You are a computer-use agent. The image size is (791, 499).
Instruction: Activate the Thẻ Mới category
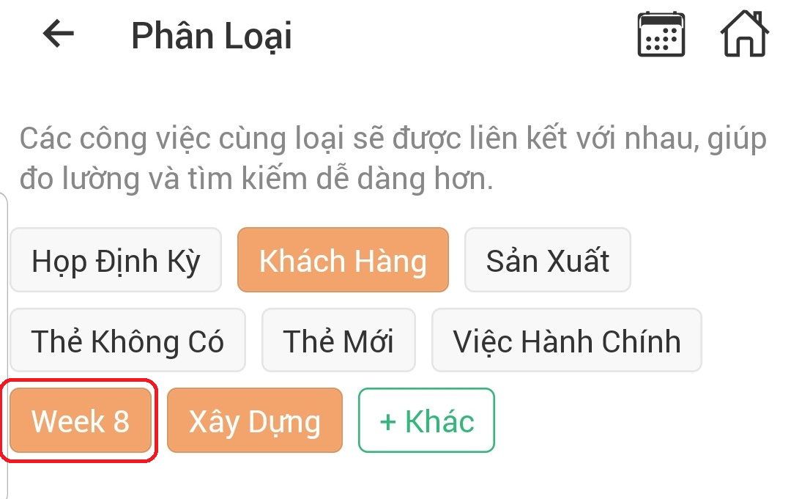tap(338, 340)
